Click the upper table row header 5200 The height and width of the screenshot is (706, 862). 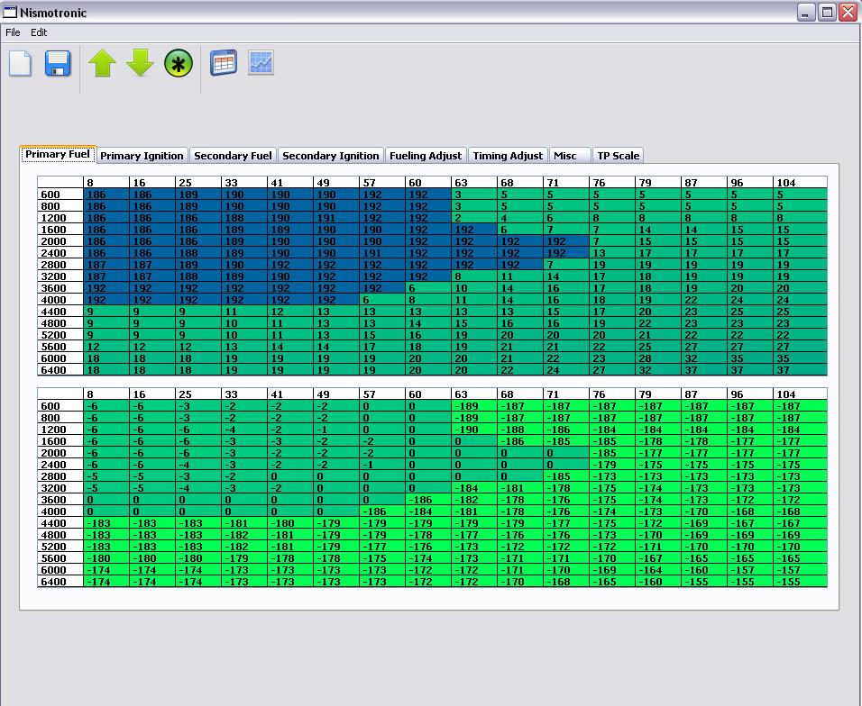point(60,335)
